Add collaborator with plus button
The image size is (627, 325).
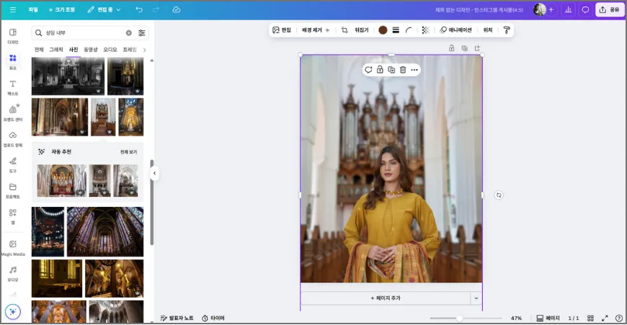551,9
